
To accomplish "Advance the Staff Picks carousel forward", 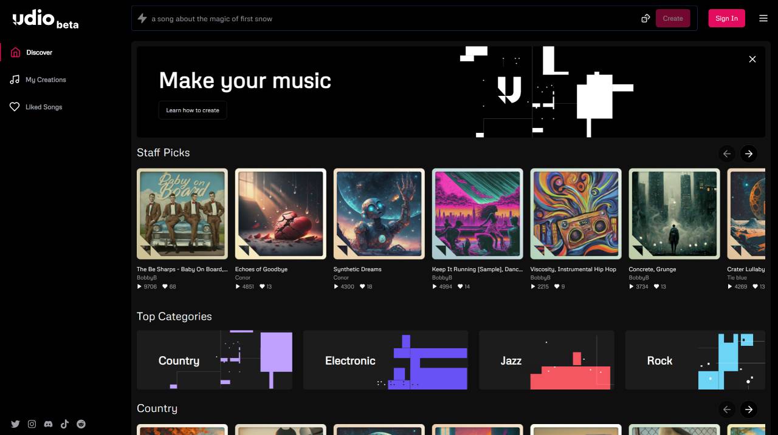I will 749,153.
